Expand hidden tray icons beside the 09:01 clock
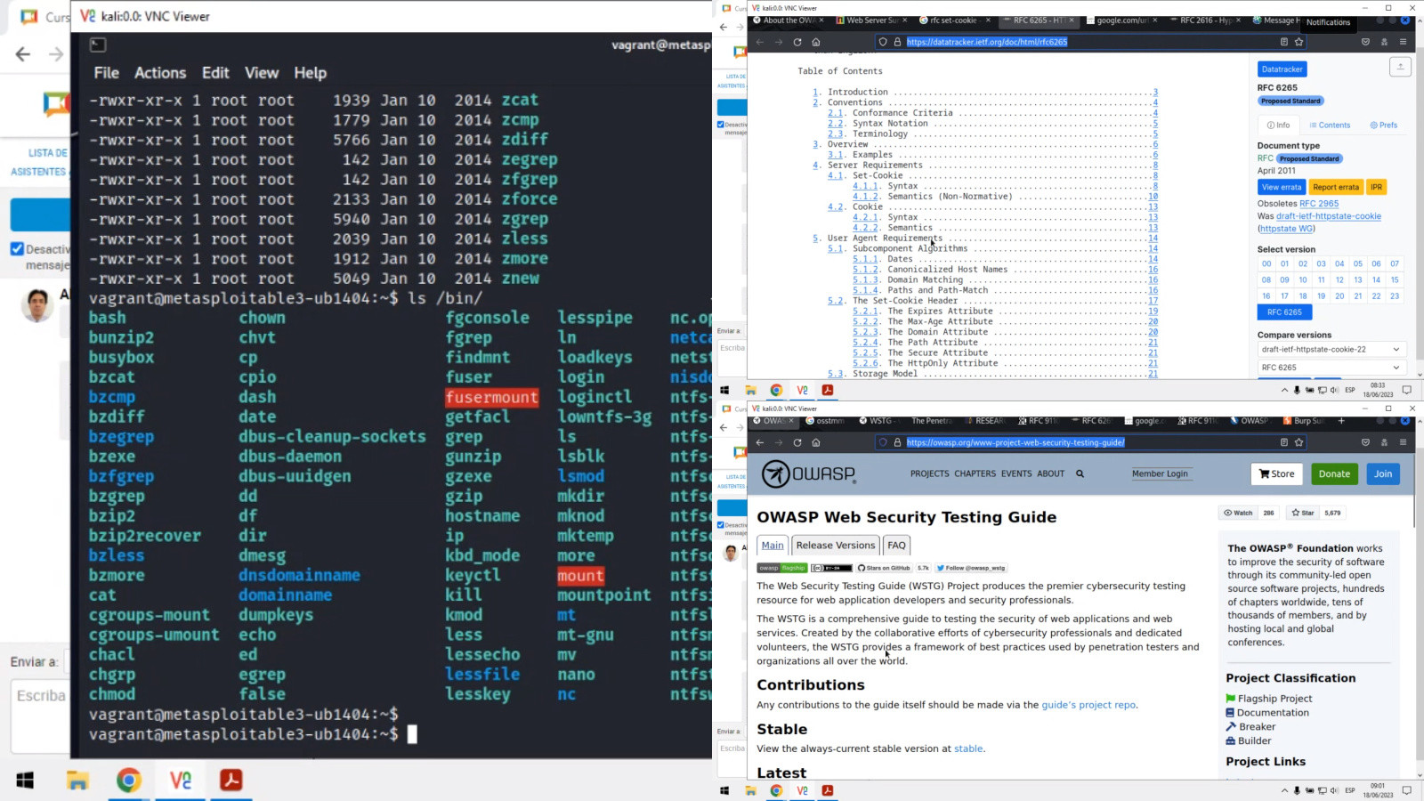The width and height of the screenshot is (1424, 801). [1284, 790]
